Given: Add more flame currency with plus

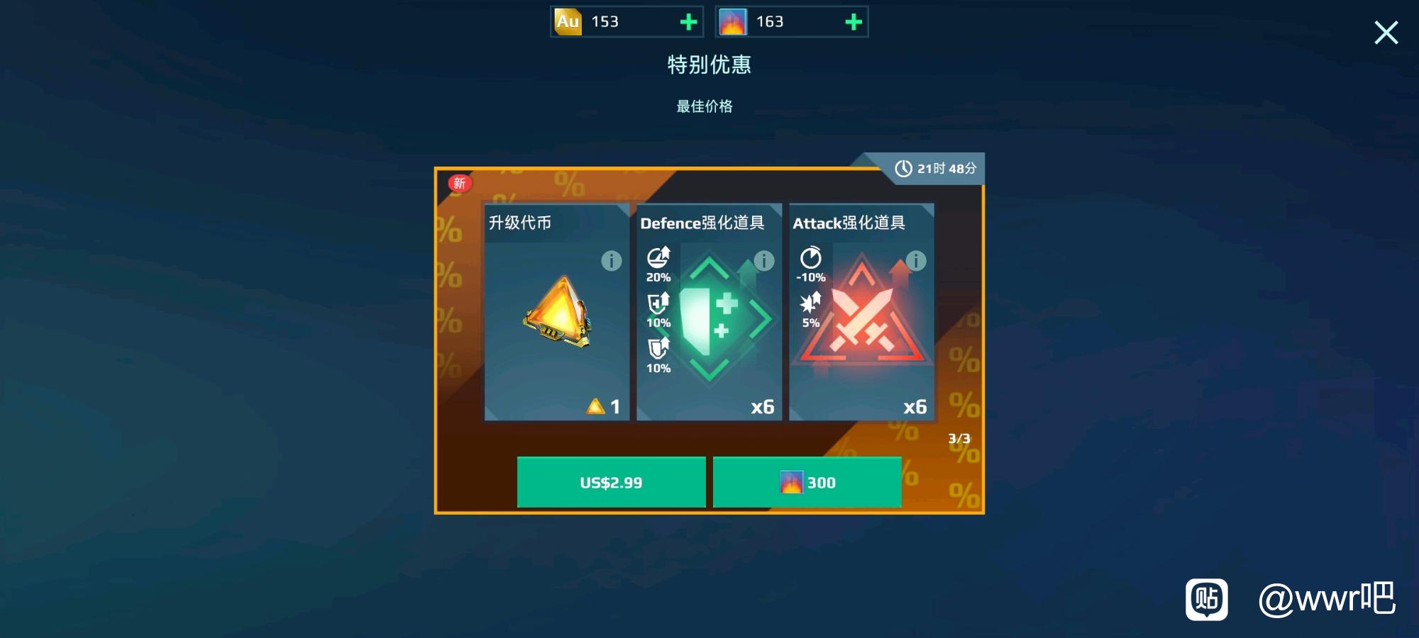Looking at the screenshot, I should 854,22.
